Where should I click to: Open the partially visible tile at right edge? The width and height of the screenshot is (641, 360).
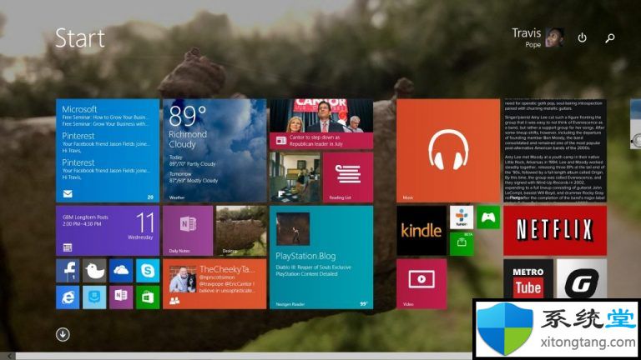click(x=636, y=124)
